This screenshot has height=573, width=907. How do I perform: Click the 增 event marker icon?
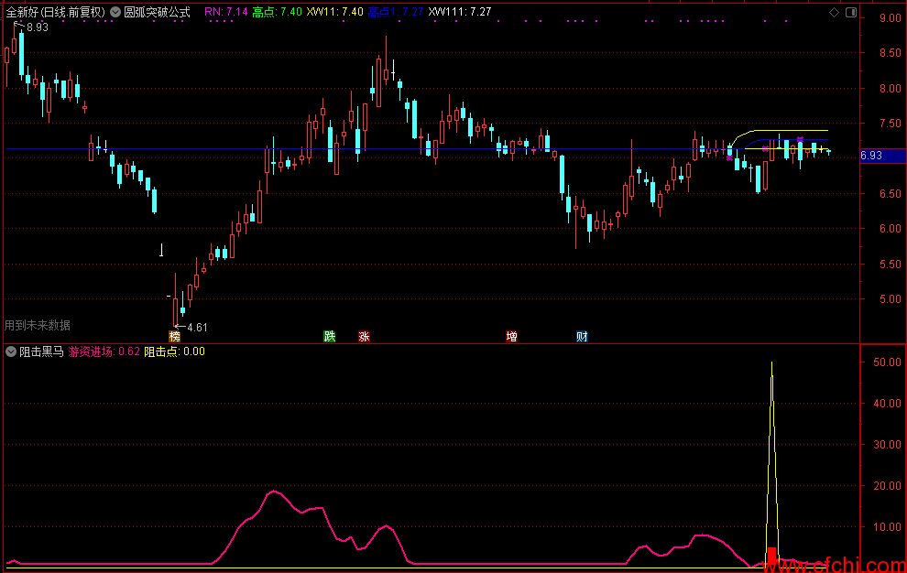(511, 337)
